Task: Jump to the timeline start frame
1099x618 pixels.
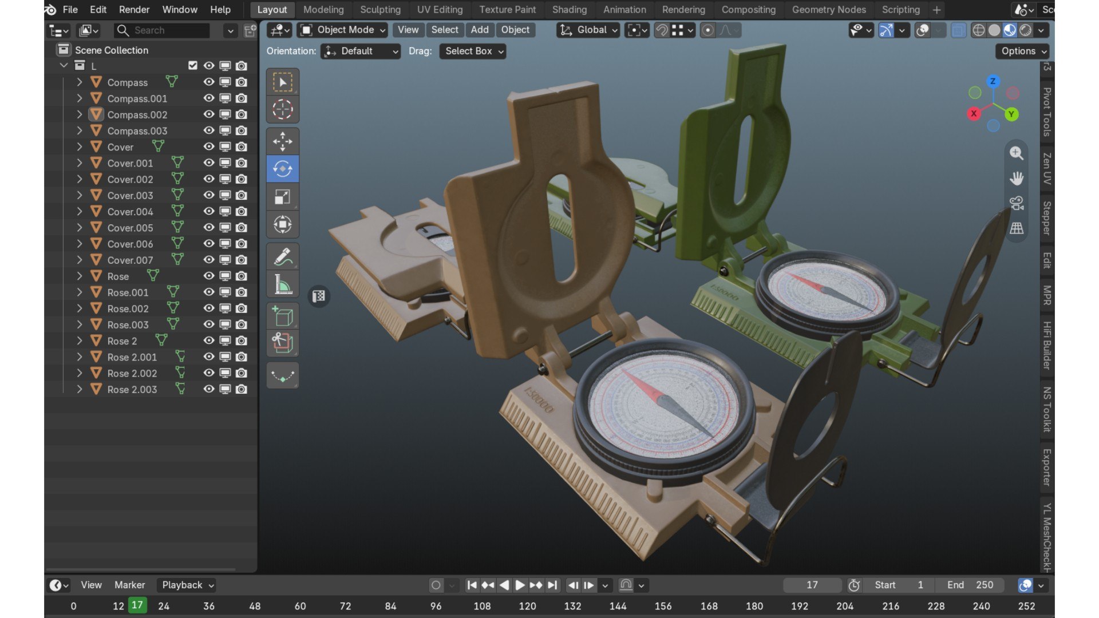Action: 472,585
